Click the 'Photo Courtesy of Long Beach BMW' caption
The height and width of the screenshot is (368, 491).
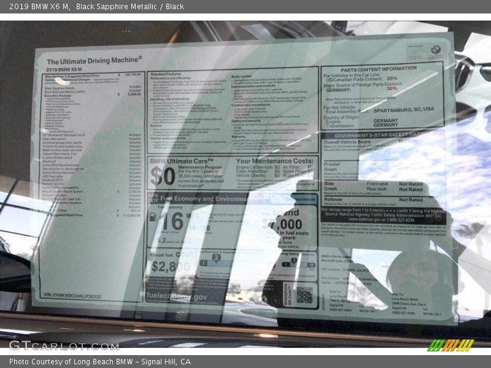(x=100, y=362)
